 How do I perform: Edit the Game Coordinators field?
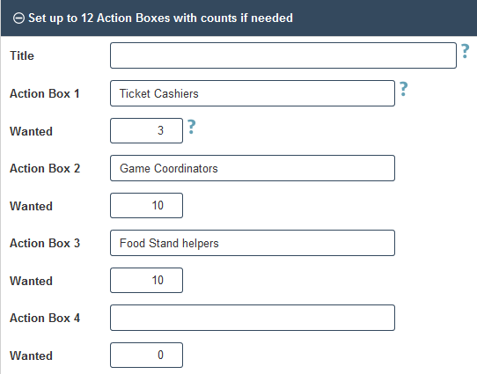[253, 168]
